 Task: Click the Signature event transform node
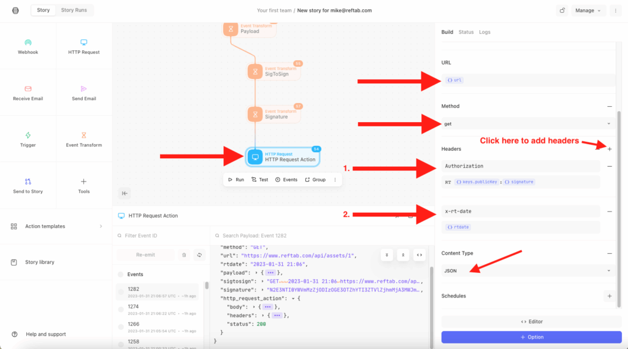274,115
